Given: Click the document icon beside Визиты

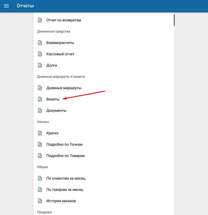Looking at the screenshot, I should tap(40, 99).
